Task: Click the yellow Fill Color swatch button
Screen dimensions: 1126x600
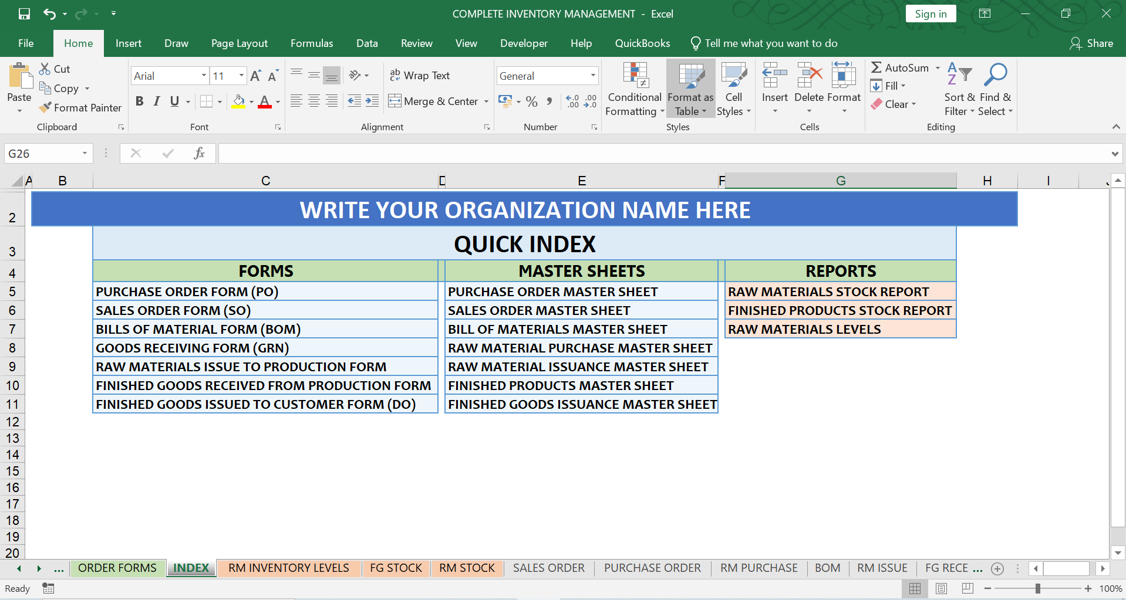Action: [238, 101]
